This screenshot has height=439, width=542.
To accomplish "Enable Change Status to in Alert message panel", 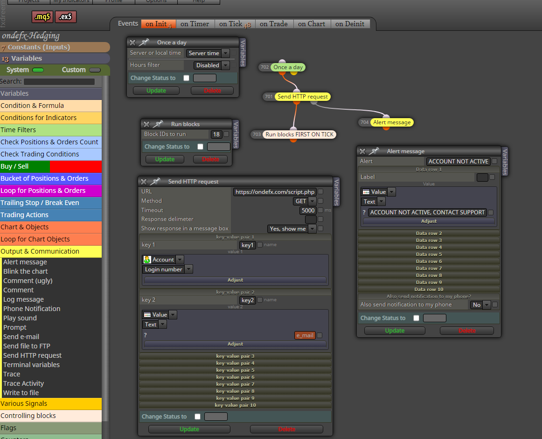I will [x=416, y=318].
